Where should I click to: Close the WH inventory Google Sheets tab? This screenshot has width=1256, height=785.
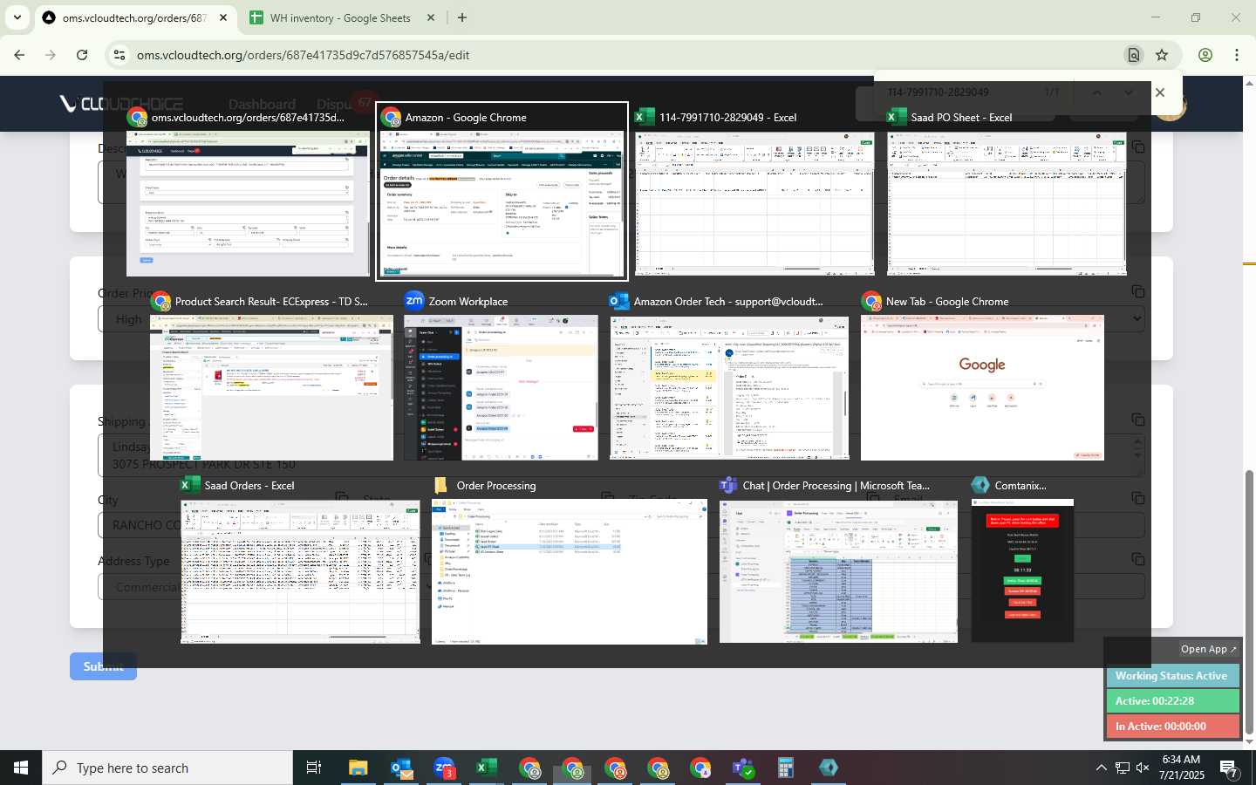431,17
